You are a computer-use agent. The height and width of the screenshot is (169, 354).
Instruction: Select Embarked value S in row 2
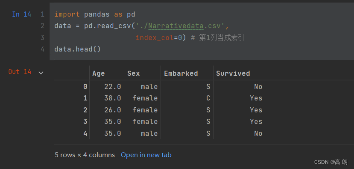click(208, 110)
